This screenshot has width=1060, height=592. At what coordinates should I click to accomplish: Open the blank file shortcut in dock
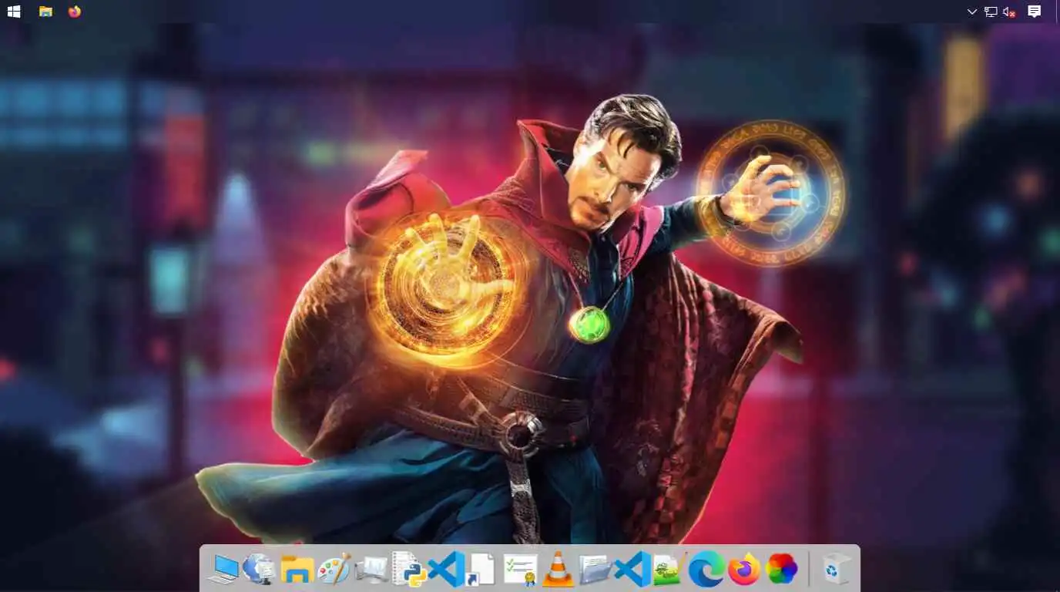482,570
